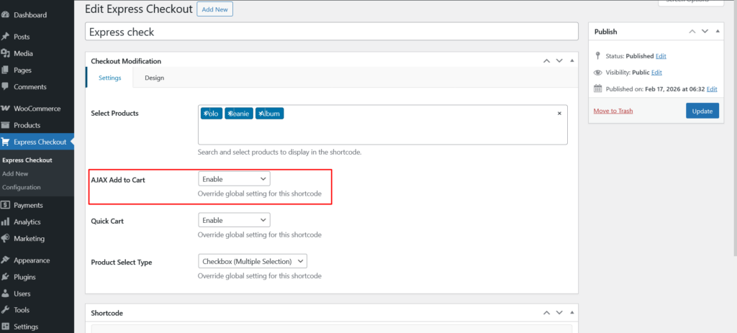Open the Quick Cart dropdown
This screenshot has width=737, height=333.
[234, 220]
